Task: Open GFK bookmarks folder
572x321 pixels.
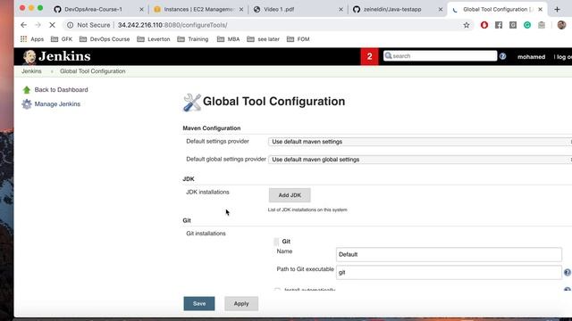Action: 62,39
